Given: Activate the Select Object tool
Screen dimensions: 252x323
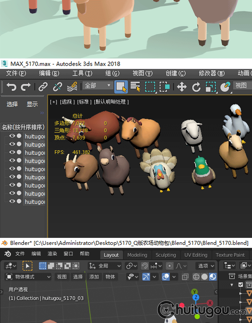Looking at the screenshot, I should (x=121, y=87).
